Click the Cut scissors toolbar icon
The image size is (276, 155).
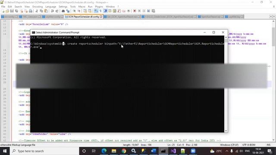(37, 11)
